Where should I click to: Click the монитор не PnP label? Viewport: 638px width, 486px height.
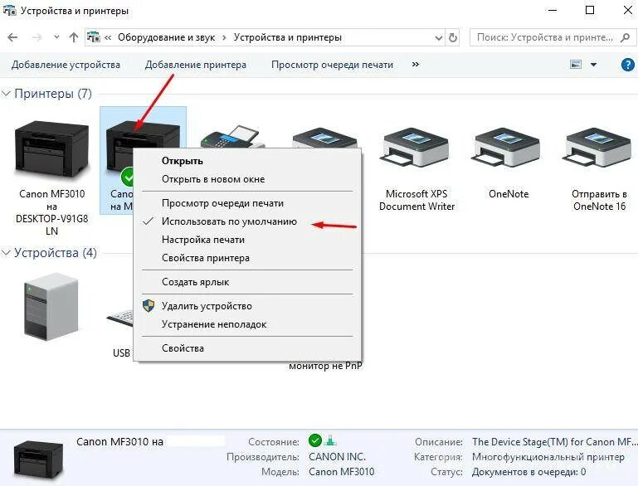pos(325,366)
